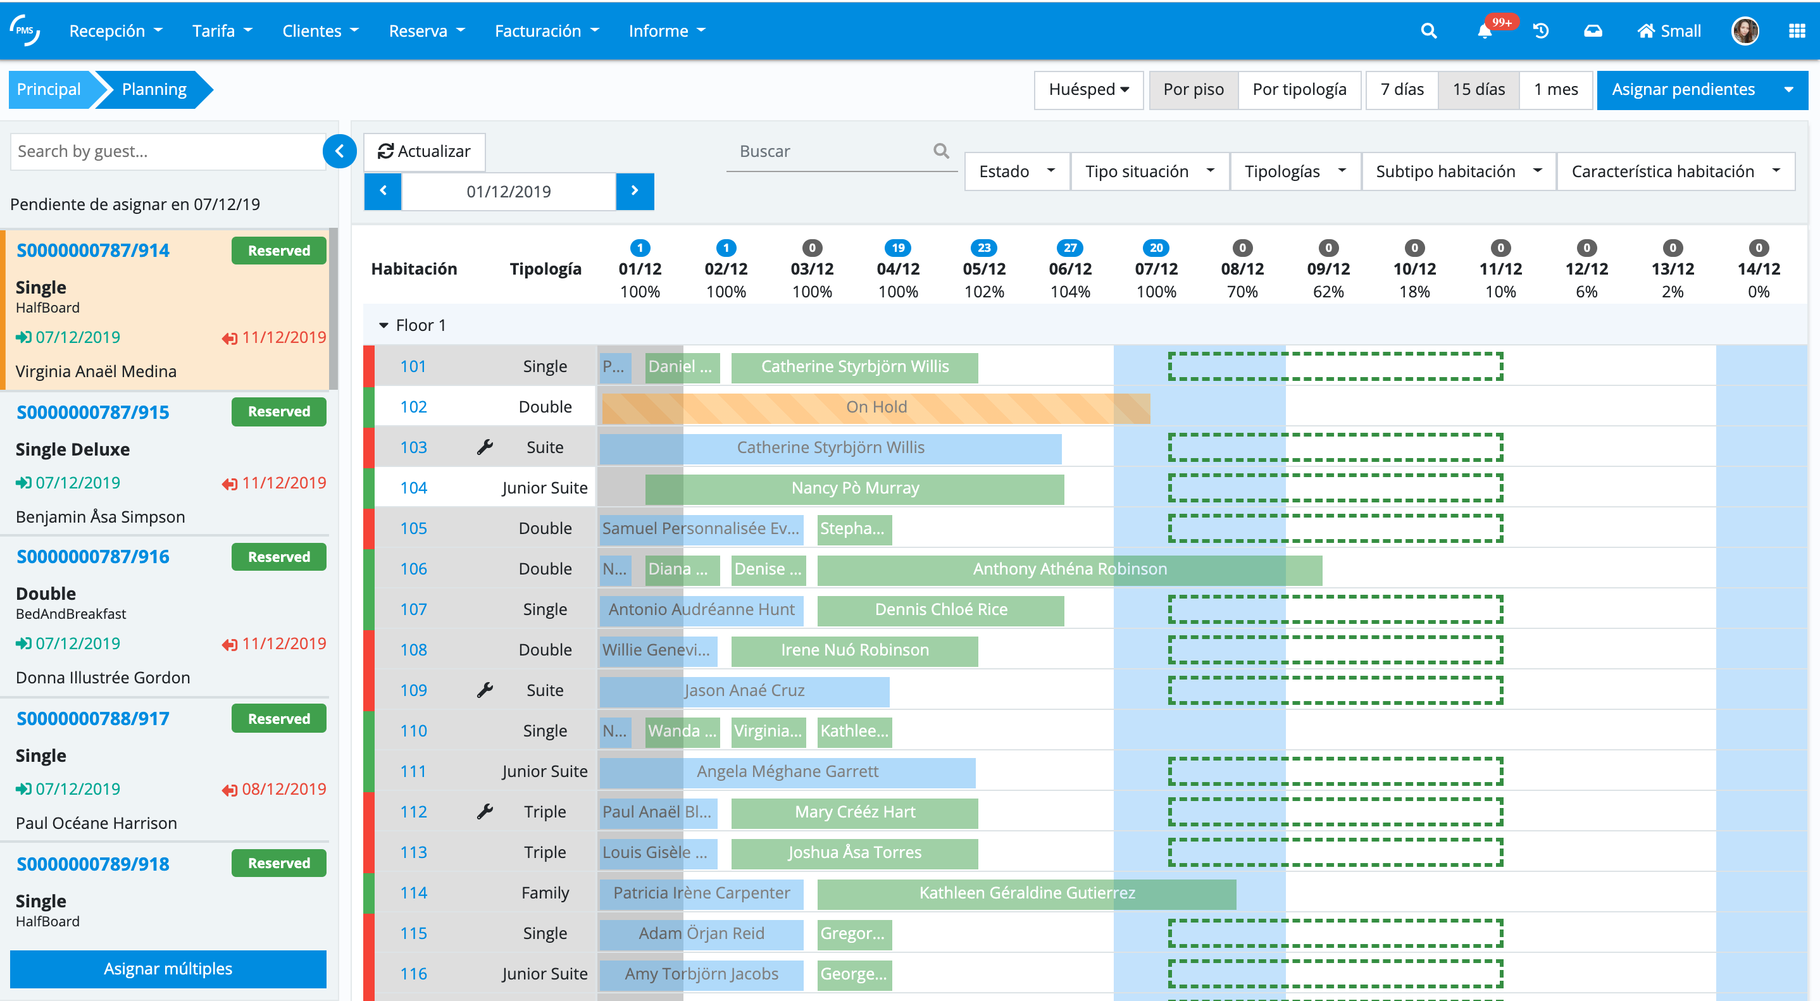The height and width of the screenshot is (1001, 1820).
Task: Collapse the Floor 1 group
Action: pos(383,326)
